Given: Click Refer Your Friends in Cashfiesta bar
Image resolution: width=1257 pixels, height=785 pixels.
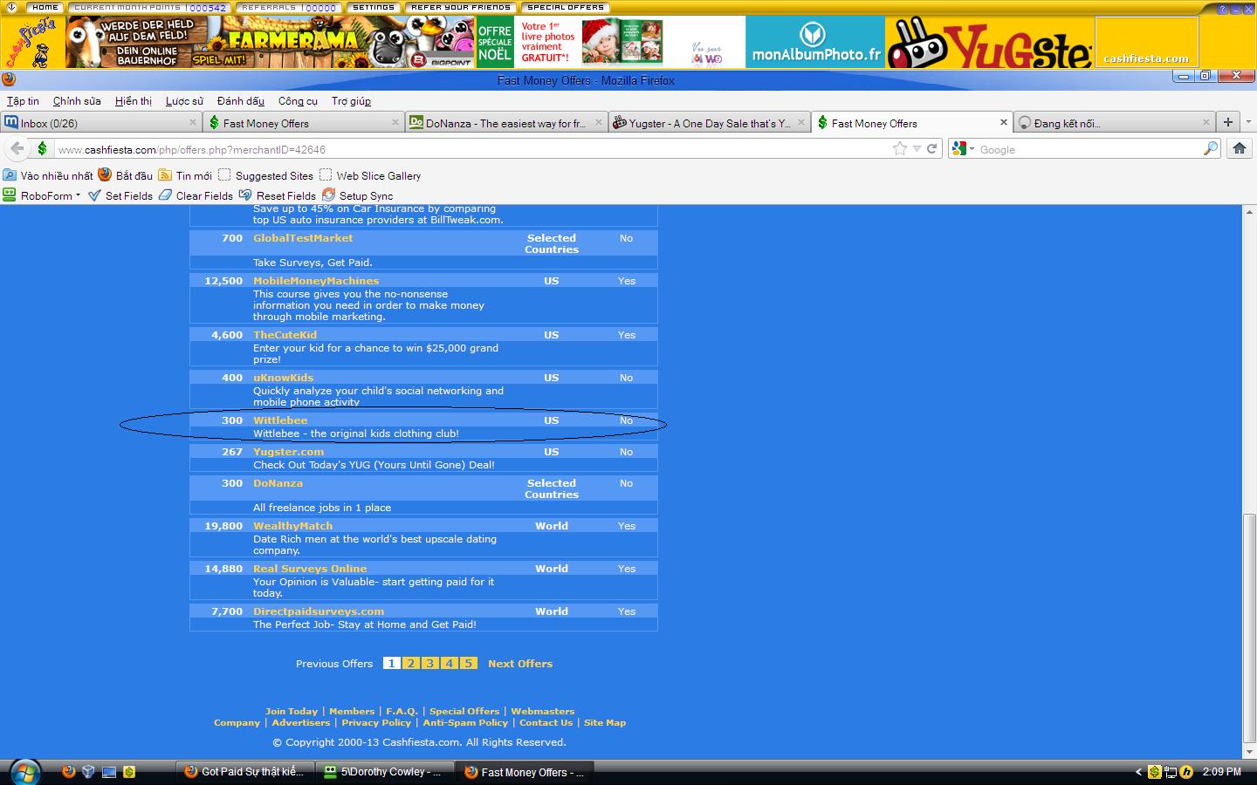Looking at the screenshot, I should (461, 7).
